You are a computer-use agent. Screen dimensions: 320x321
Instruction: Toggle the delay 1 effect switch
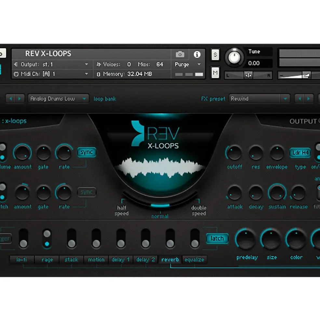[x=121, y=239]
